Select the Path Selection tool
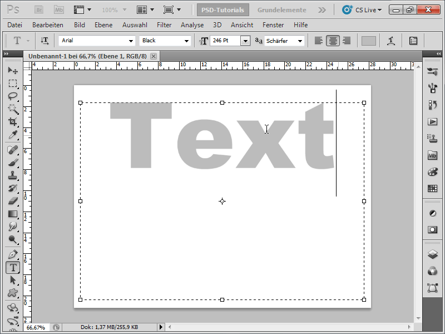Viewport: 445px width, 334px height. pos(13,281)
